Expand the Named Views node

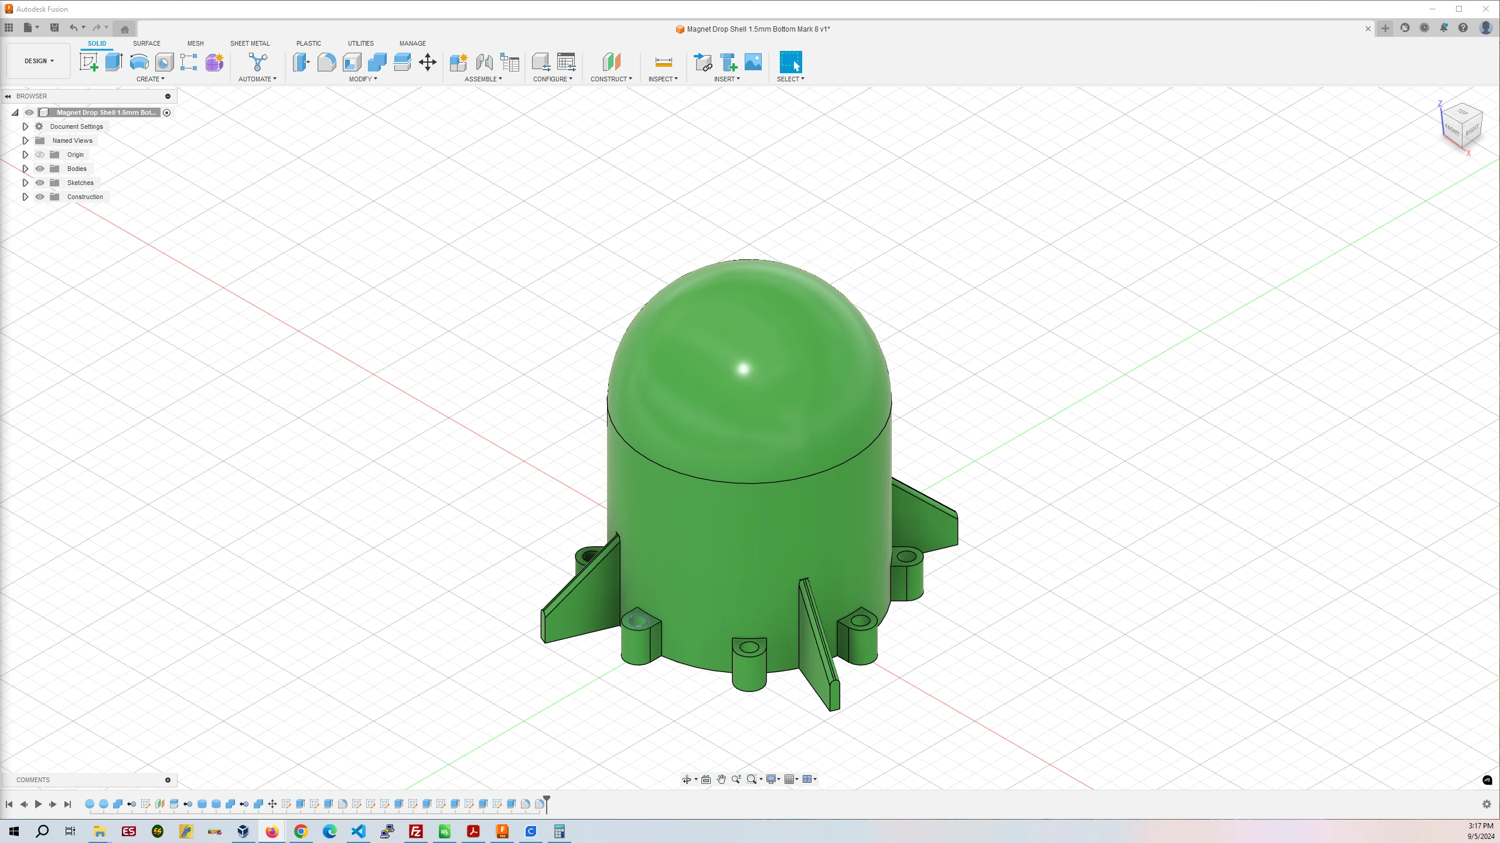pos(25,140)
